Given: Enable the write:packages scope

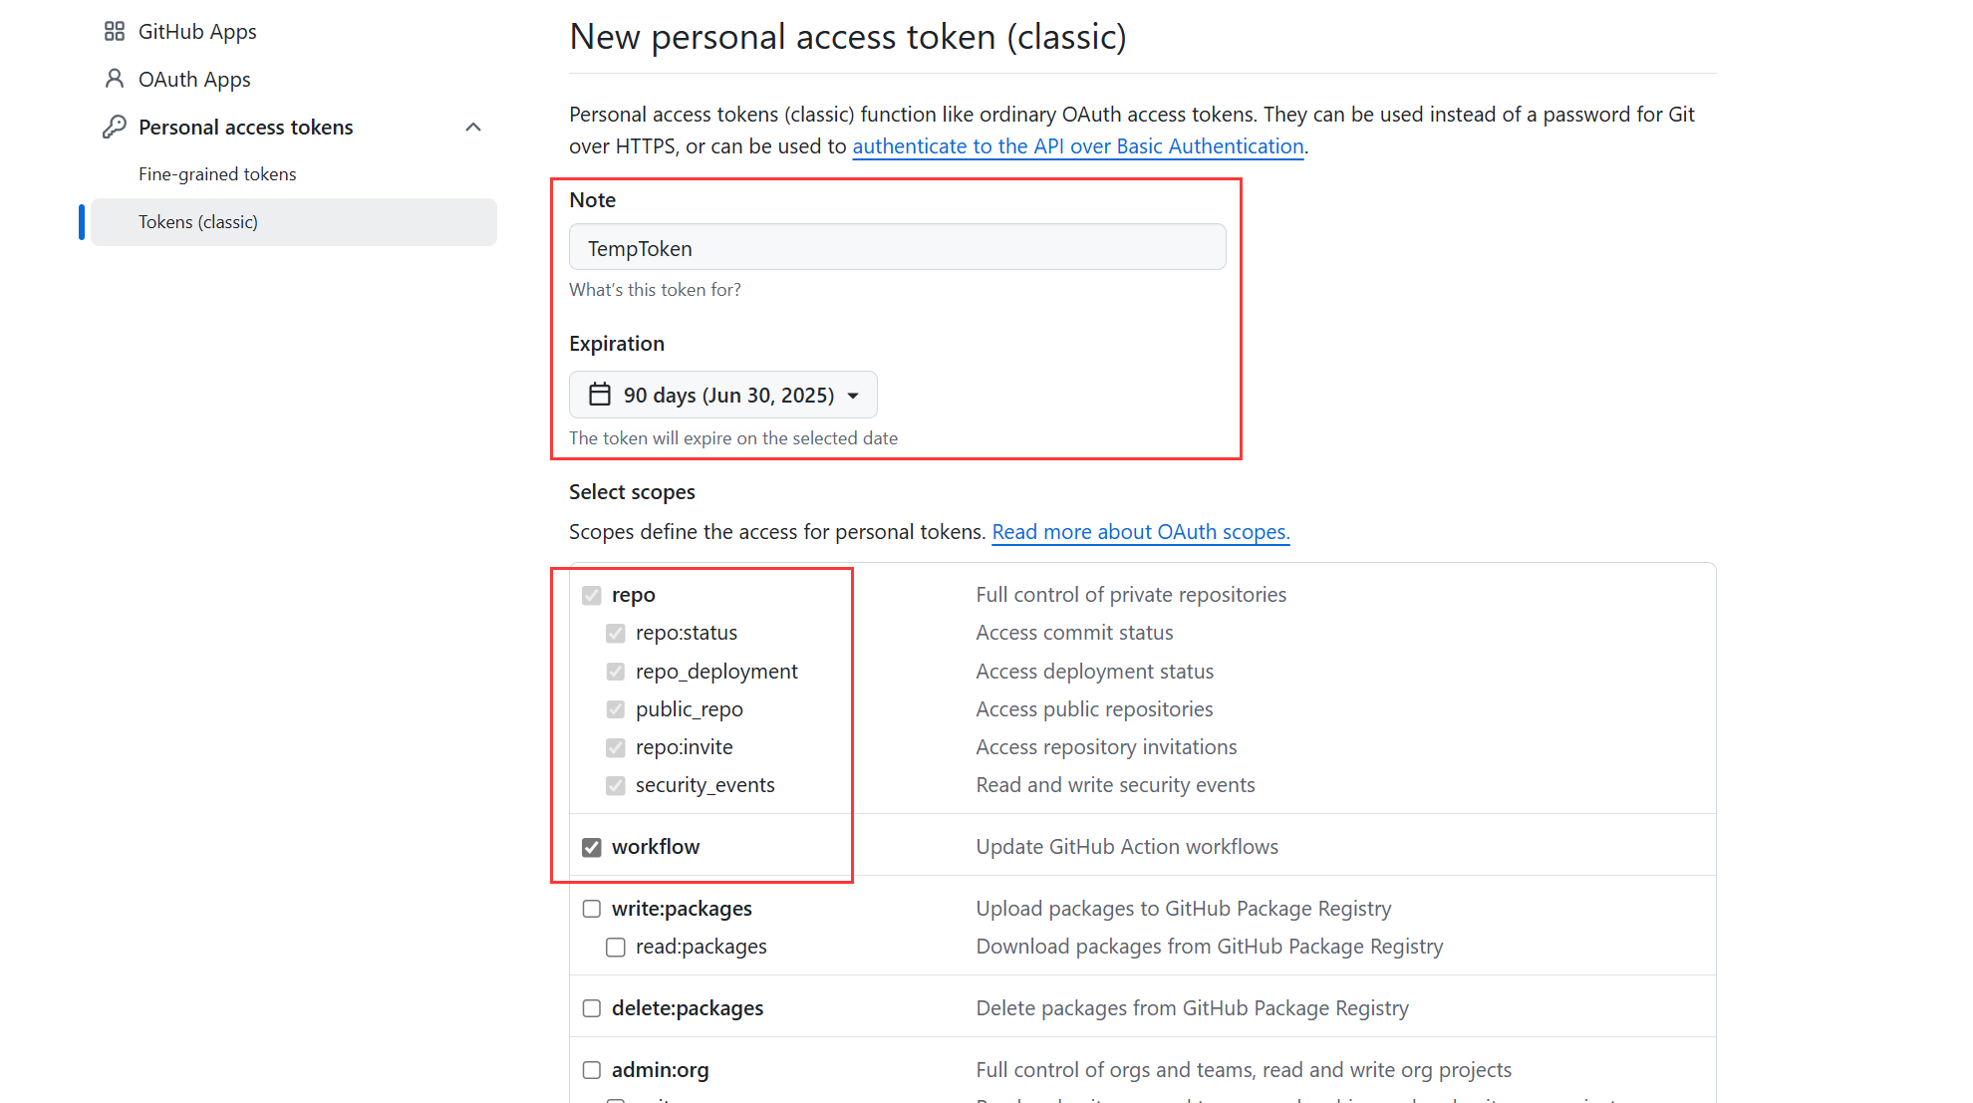Looking at the screenshot, I should pyautogui.click(x=592, y=909).
